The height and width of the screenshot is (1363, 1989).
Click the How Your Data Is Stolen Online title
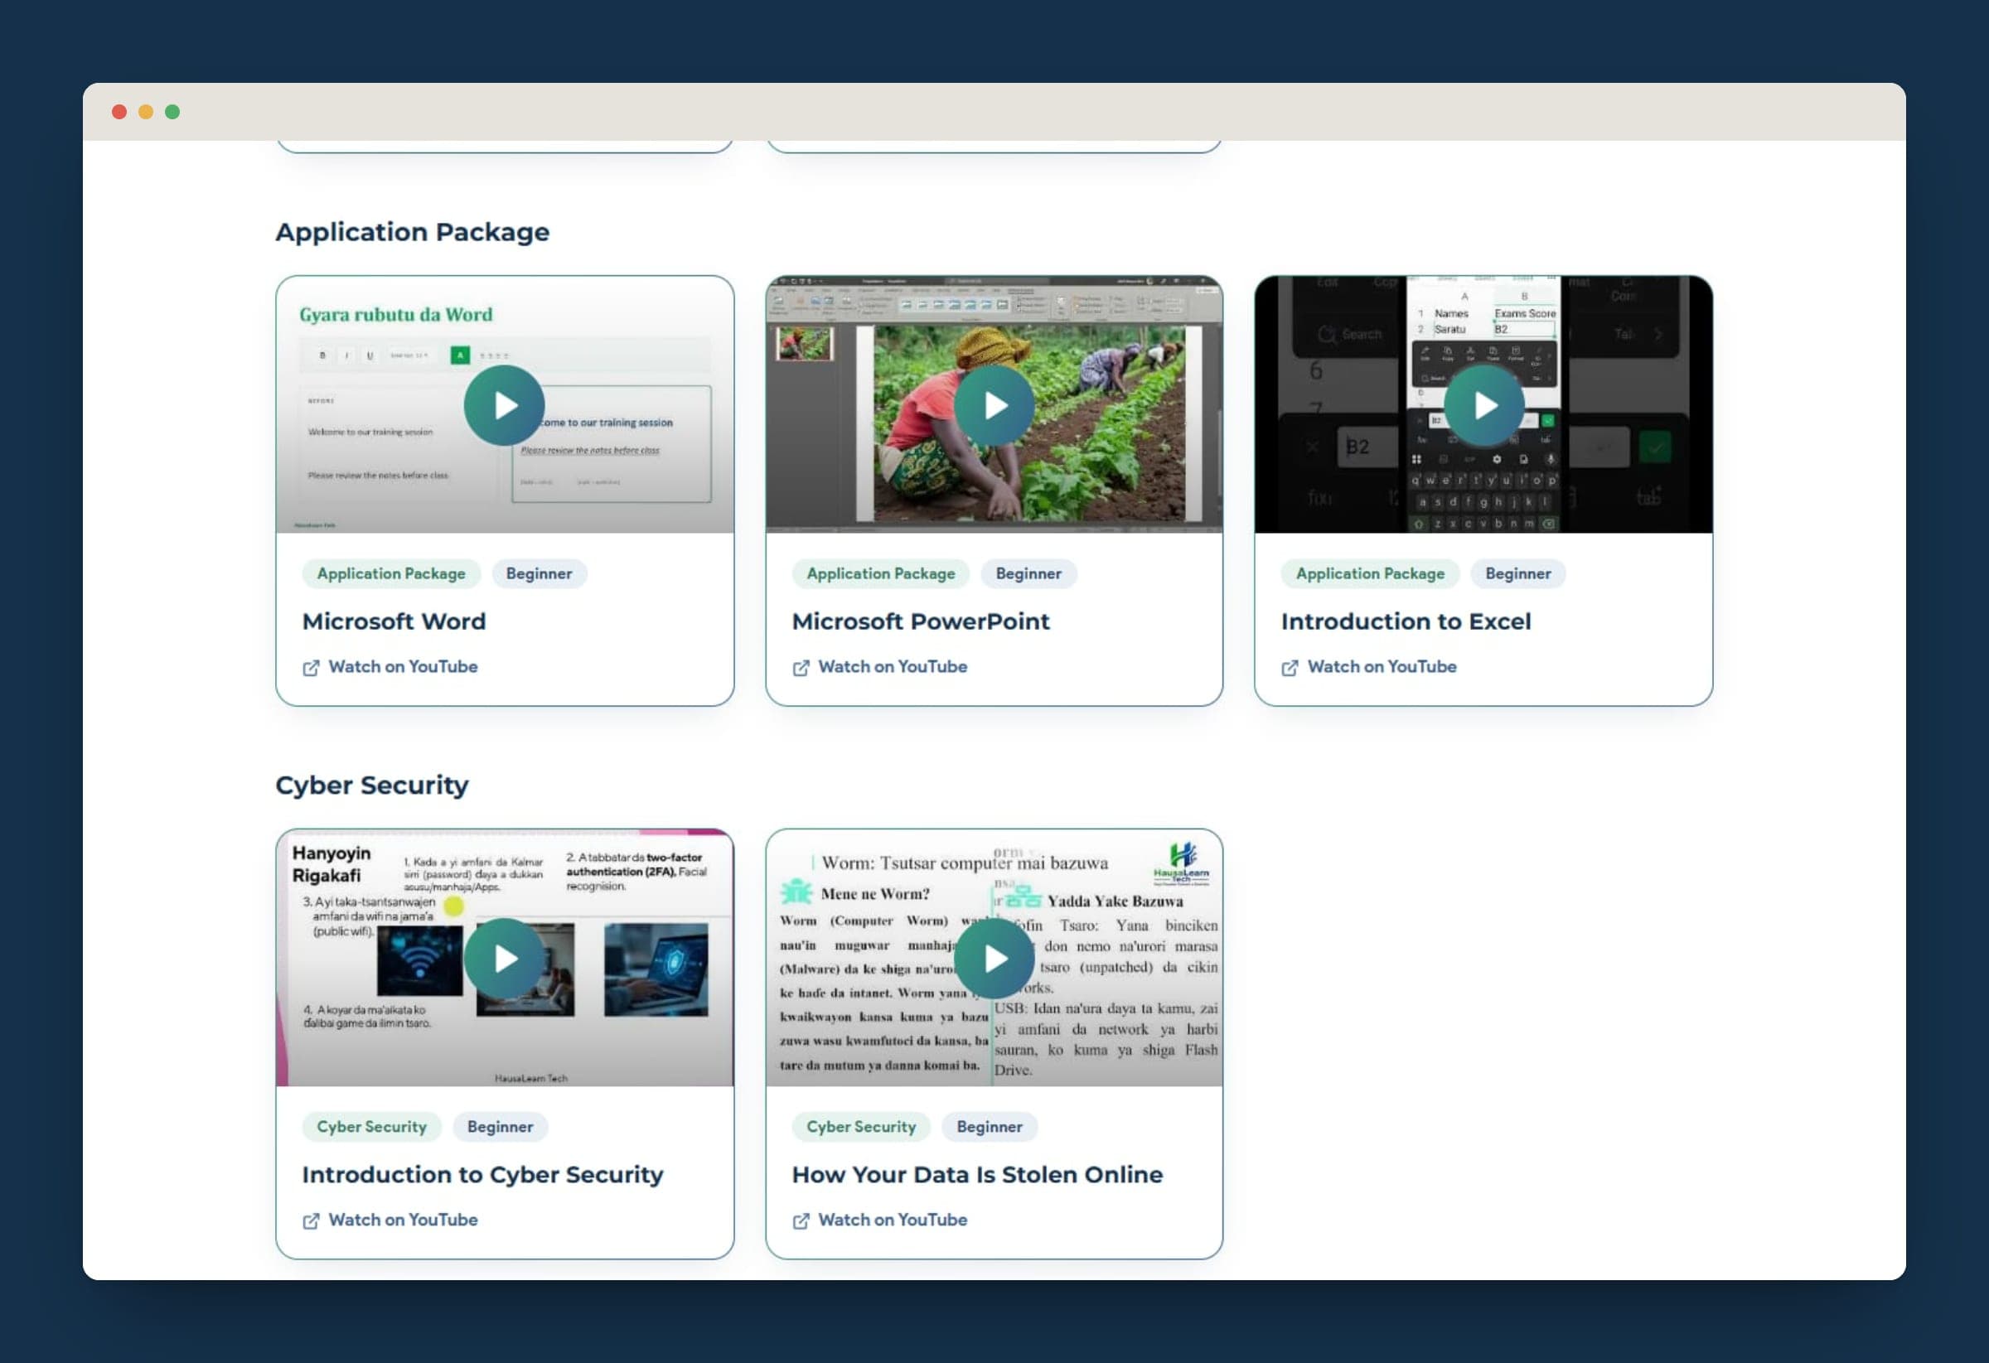[977, 1175]
